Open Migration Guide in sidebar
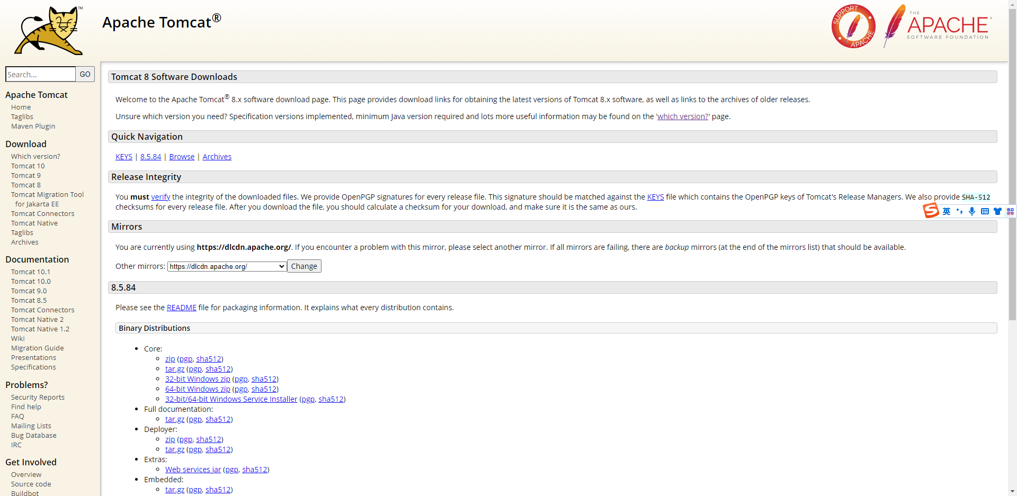1017x496 pixels. [38, 348]
